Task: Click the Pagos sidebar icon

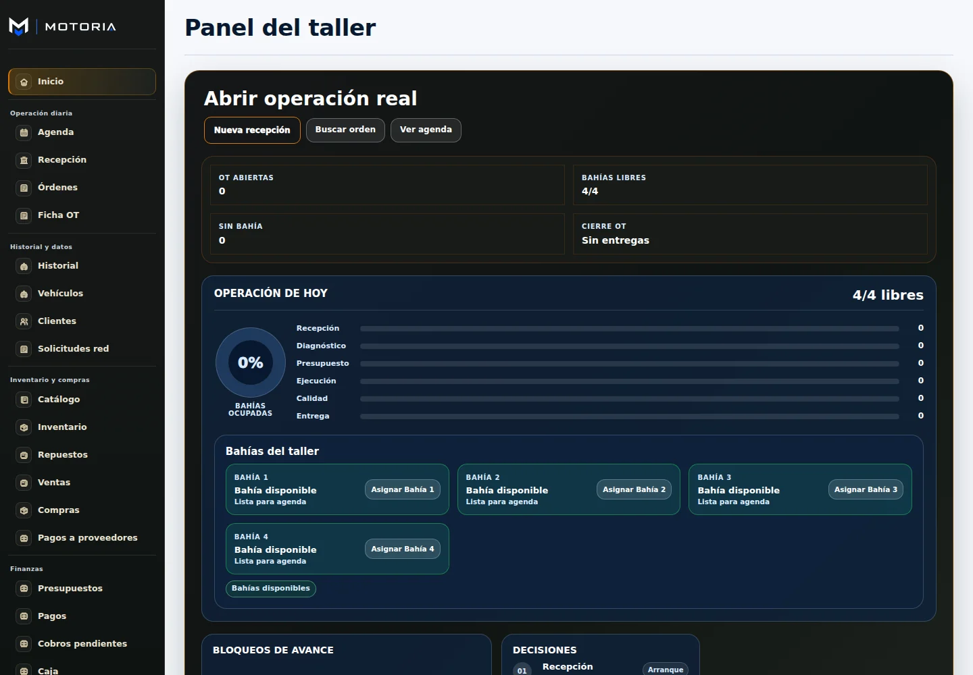Action: pyautogui.click(x=24, y=616)
